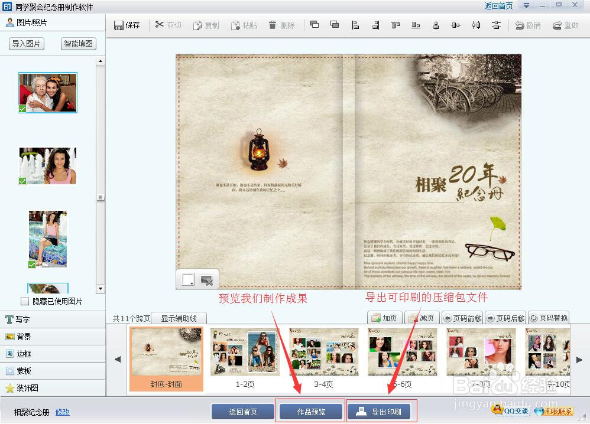Expand the 背景 background panel
The width and height of the screenshot is (590, 424).
point(53,337)
